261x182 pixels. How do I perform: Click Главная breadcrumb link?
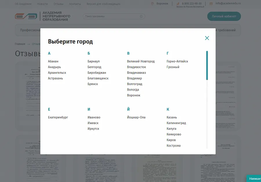pos(20,44)
